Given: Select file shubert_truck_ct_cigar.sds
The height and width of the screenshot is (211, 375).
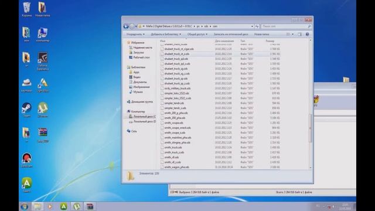Looking at the screenshot, I should [179, 49].
